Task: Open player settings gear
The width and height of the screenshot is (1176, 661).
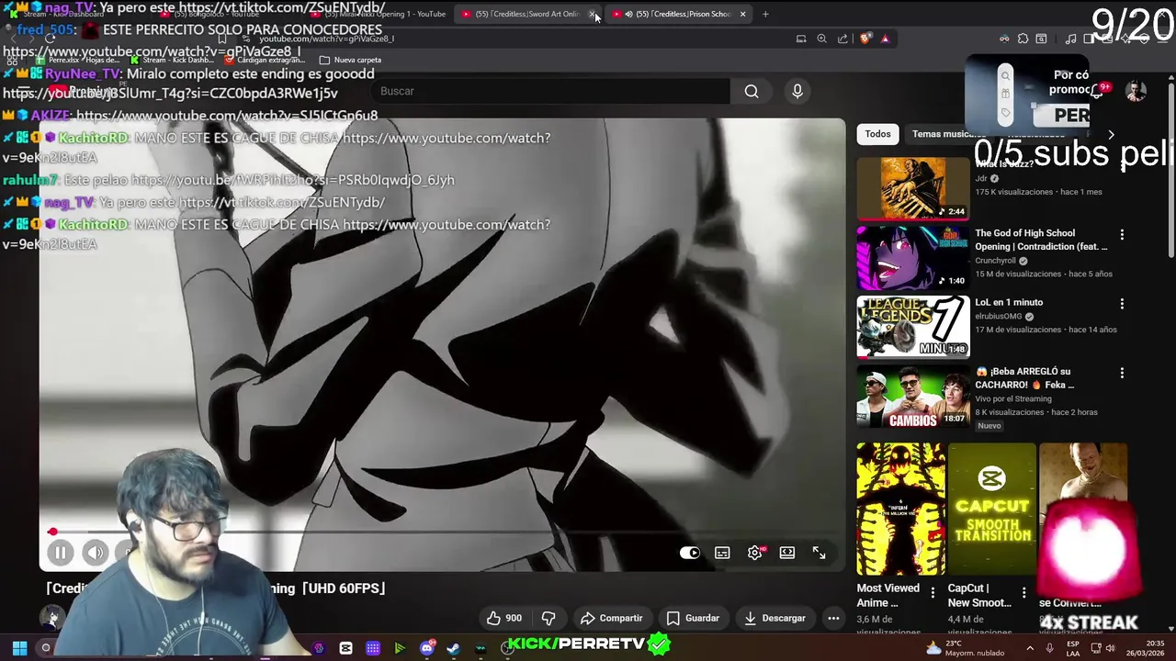Action: [754, 553]
